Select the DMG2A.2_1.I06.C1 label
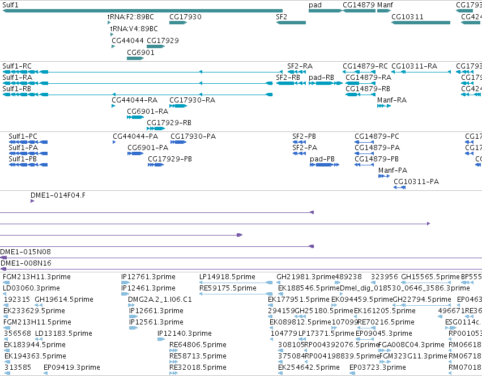This screenshot has height=376, width=482. click(160, 300)
